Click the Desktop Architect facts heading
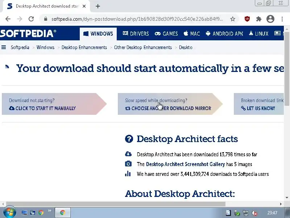This screenshot has height=218, width=290. tap(187, 139)
